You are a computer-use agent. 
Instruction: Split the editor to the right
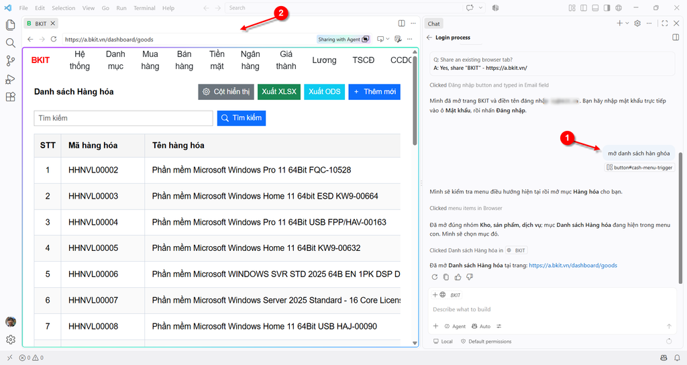pyautogui.click(x=401, y=23)
